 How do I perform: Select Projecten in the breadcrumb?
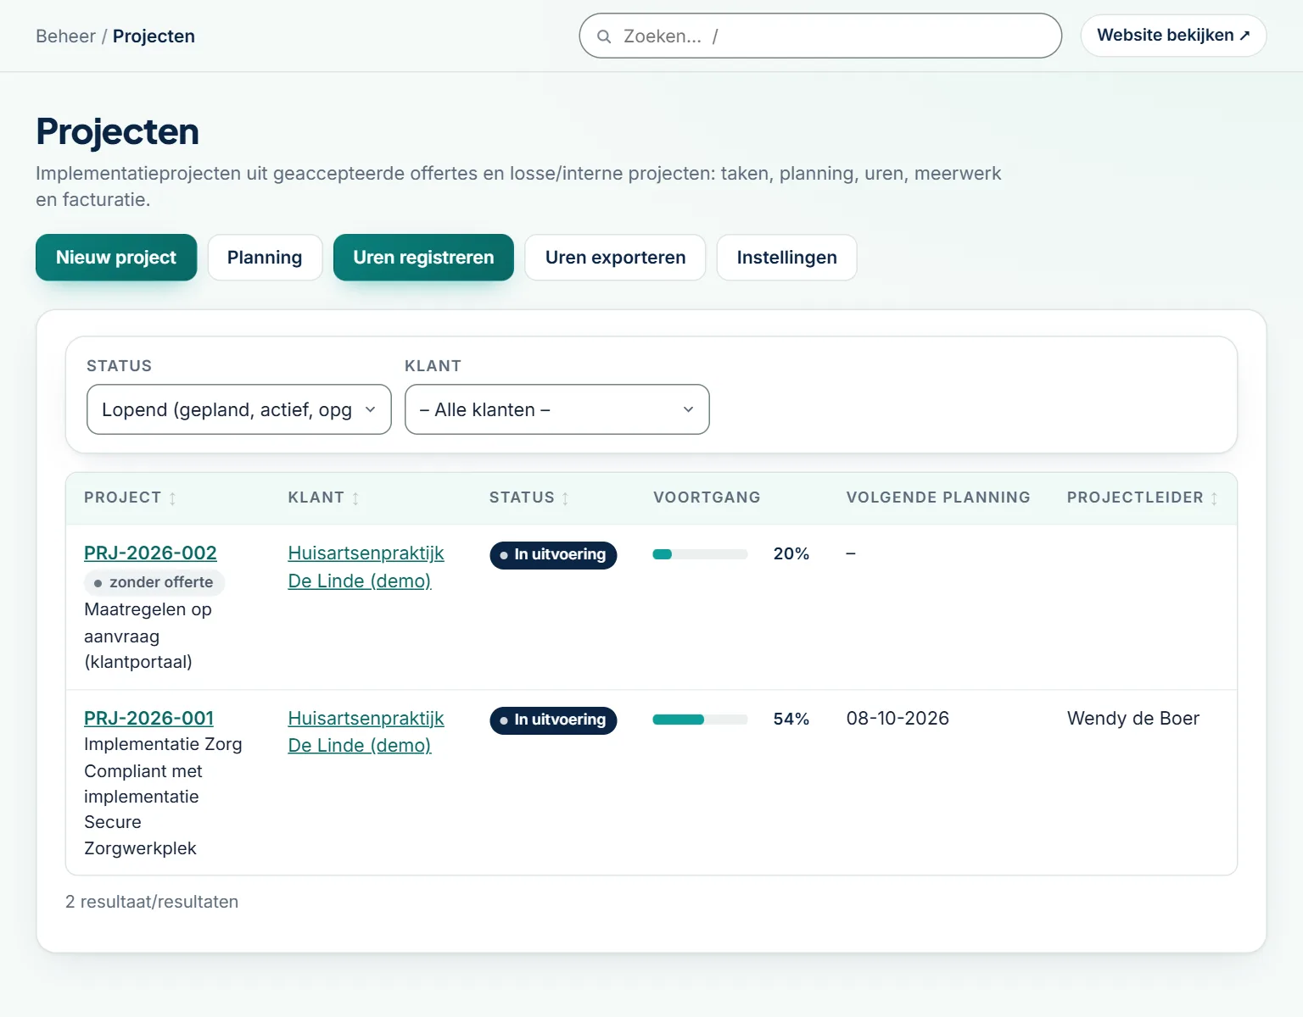coord(154,36)
